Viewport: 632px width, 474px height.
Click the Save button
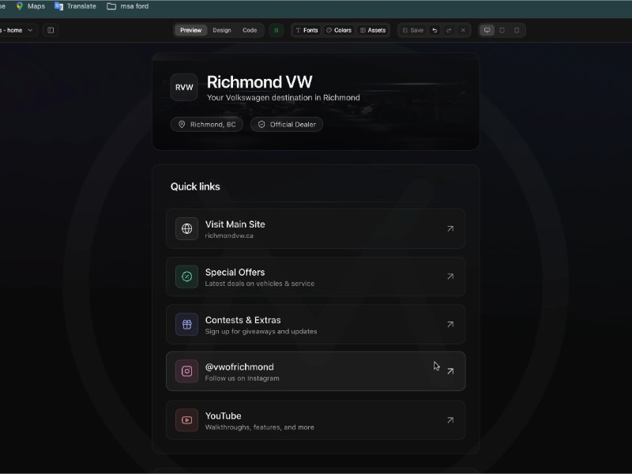412,30
